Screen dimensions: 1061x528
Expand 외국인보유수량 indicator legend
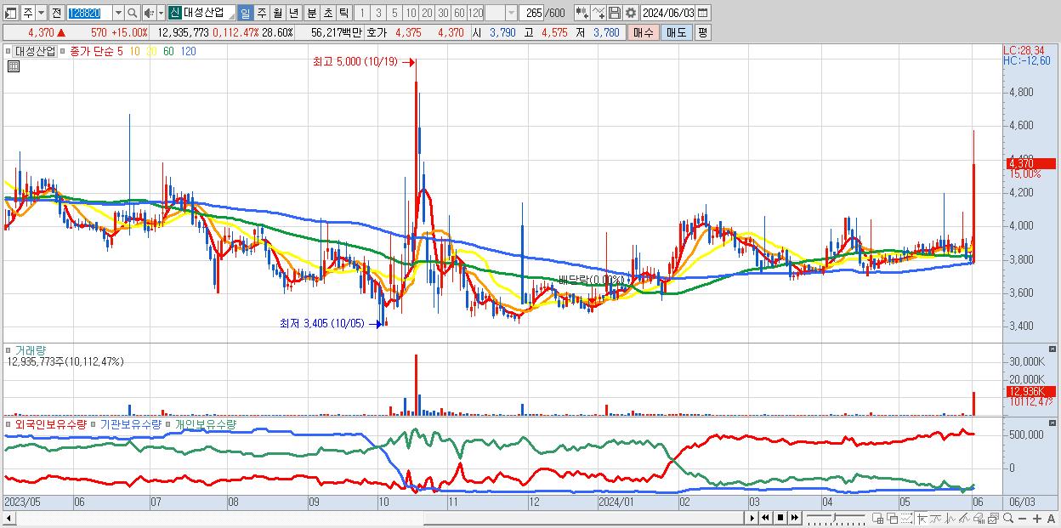click(9, 423)
